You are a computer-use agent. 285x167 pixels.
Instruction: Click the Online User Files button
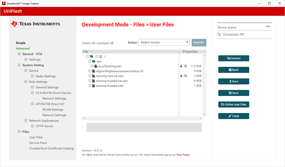[234, 104]
